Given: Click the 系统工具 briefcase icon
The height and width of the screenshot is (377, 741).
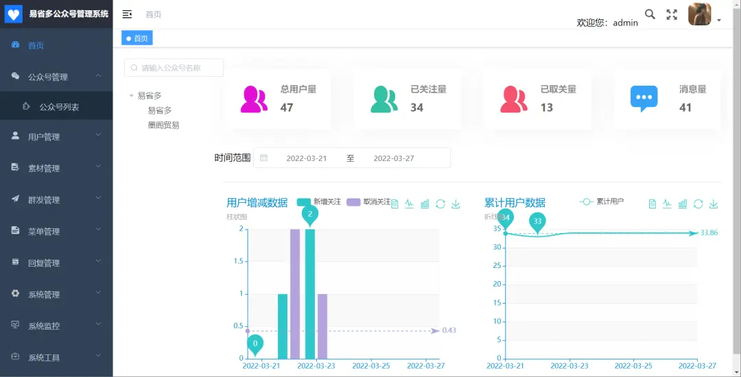Looking at the screenshot, I should [x=15, y=356].
